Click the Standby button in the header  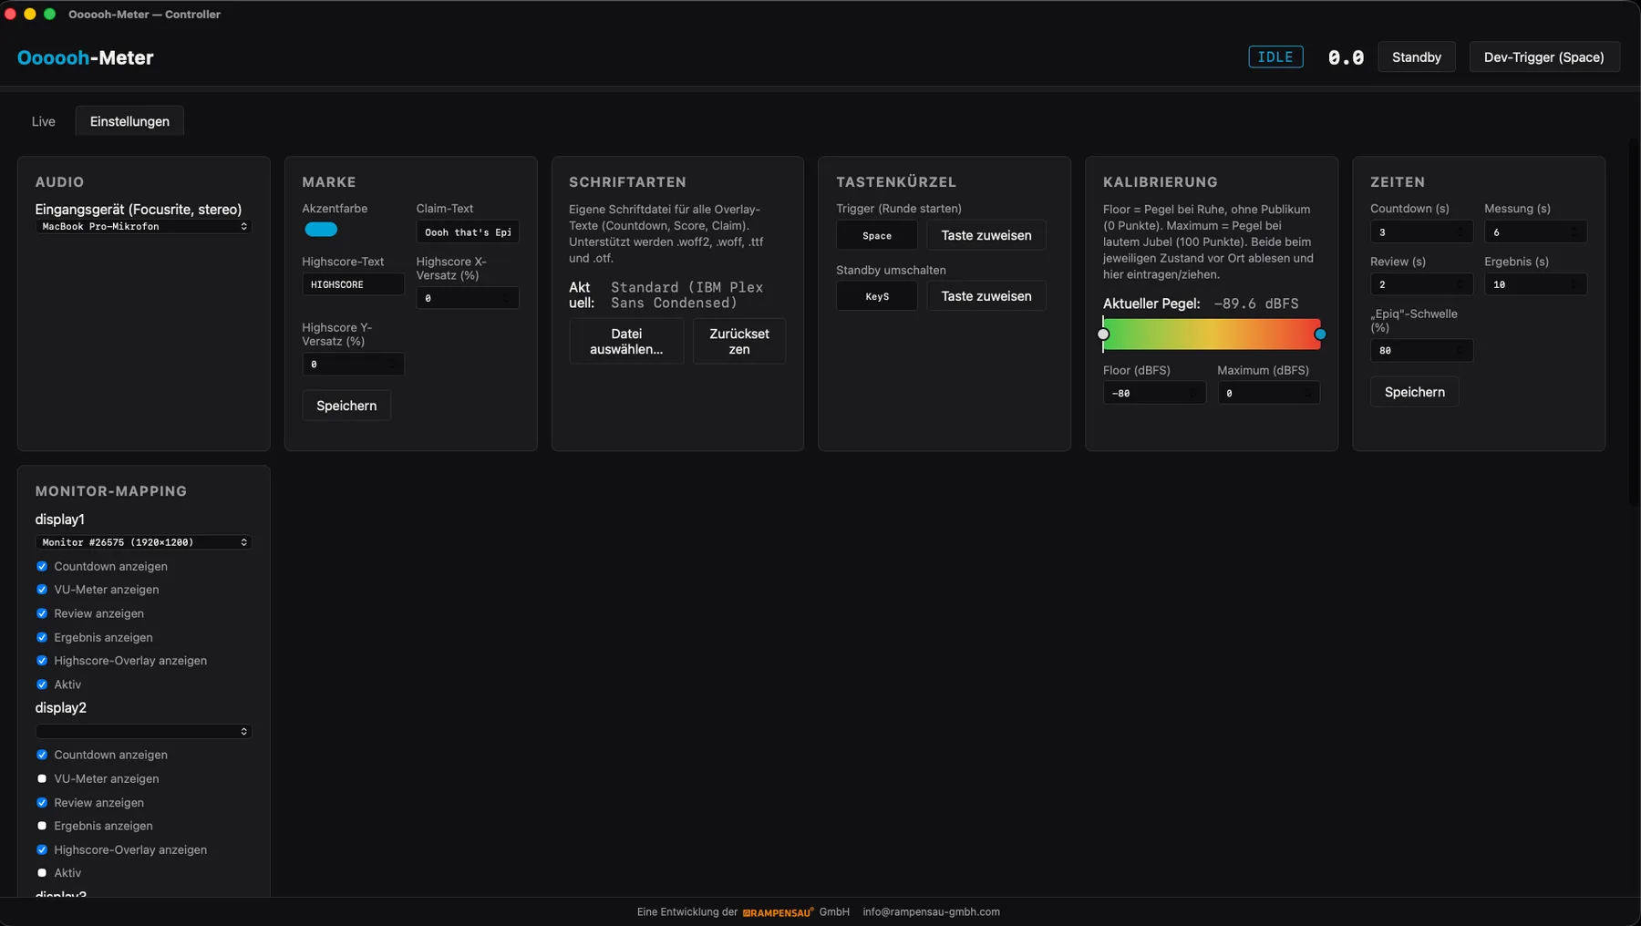coord(1416,57)
